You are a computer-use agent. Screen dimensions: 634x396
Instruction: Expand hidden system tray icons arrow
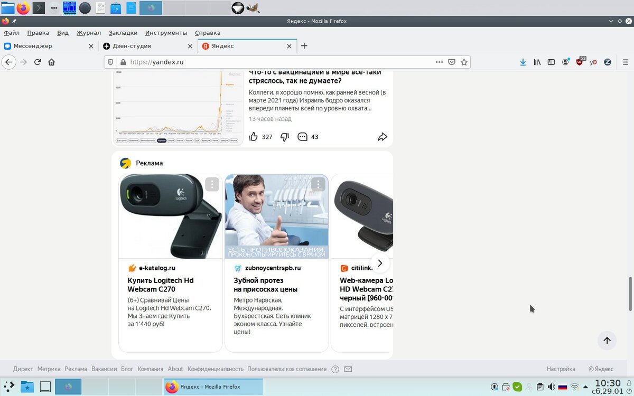pos(585,387)
